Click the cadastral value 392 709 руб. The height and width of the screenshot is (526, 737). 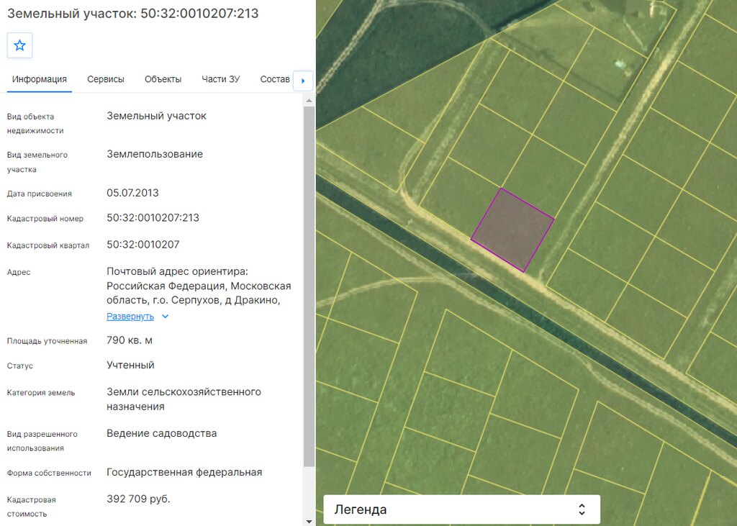click(138, 499)
